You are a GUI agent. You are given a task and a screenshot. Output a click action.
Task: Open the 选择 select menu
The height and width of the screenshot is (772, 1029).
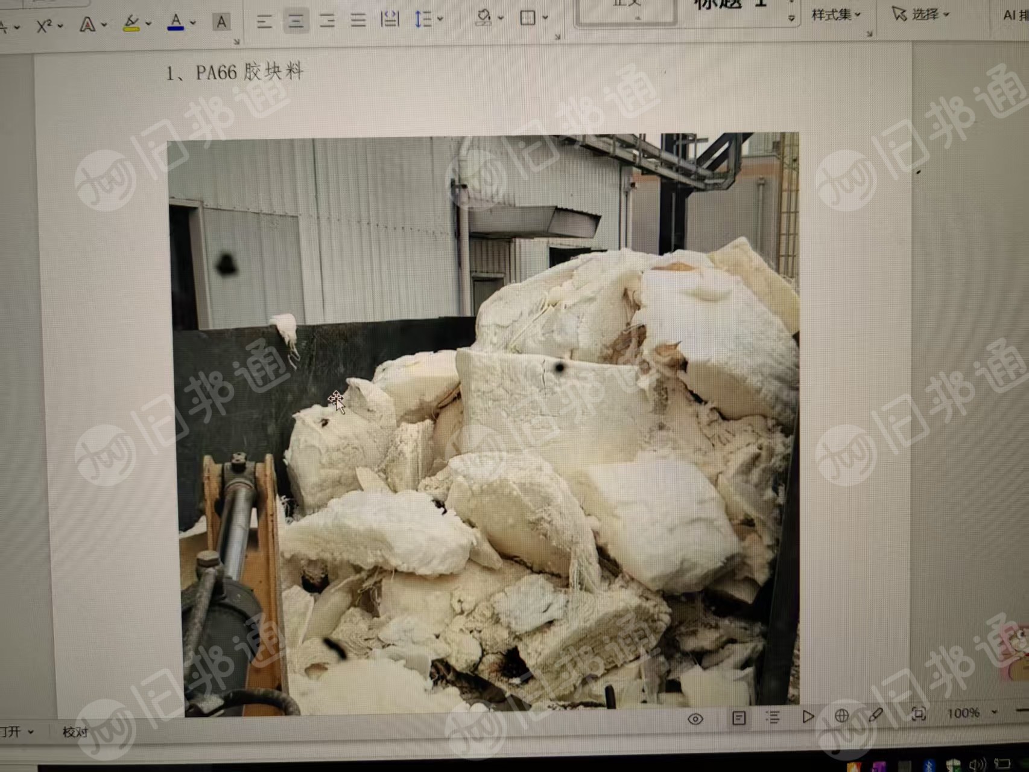[920, 14]
